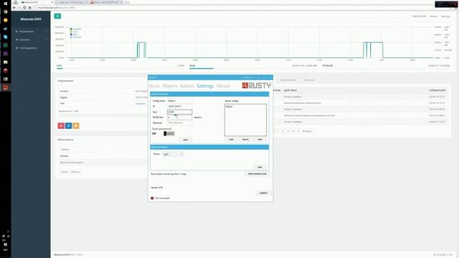Open the Rusty app taskbar icon
459x258 pixels.
point(6,87)
